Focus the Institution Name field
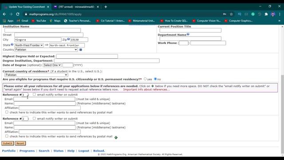Viewport: 284px width, 160px height. 43,30
